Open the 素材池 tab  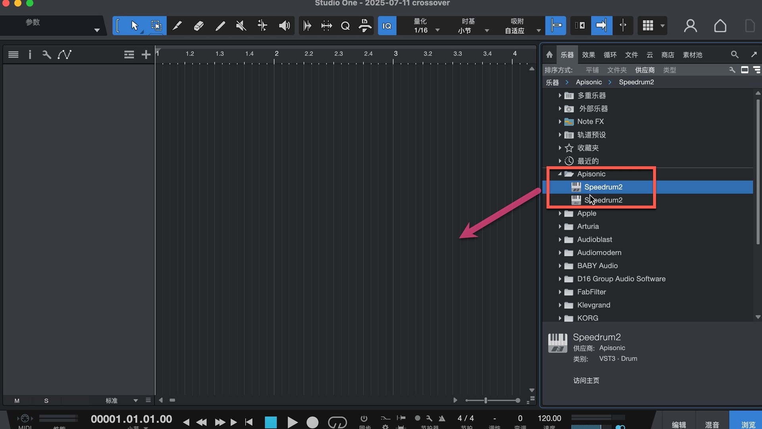tap(693, 55)
